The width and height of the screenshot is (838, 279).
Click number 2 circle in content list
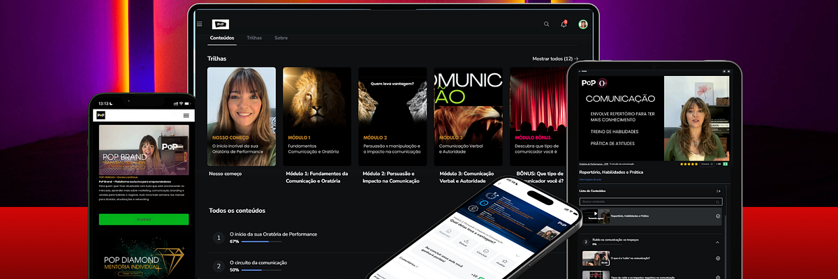click(218, 266)
